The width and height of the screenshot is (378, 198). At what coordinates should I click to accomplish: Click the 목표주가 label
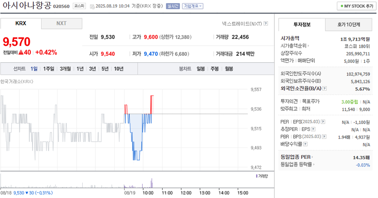[x=311, y=102]
